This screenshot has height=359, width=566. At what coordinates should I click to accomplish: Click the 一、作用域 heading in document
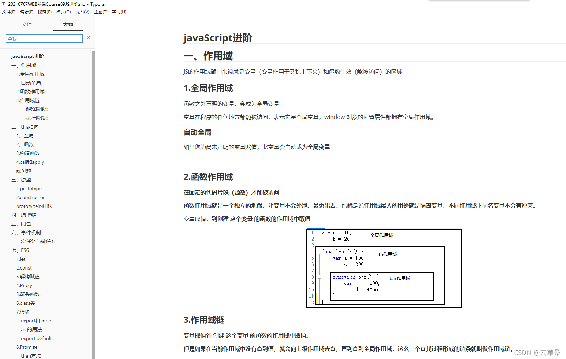click(x=208, y=56)
